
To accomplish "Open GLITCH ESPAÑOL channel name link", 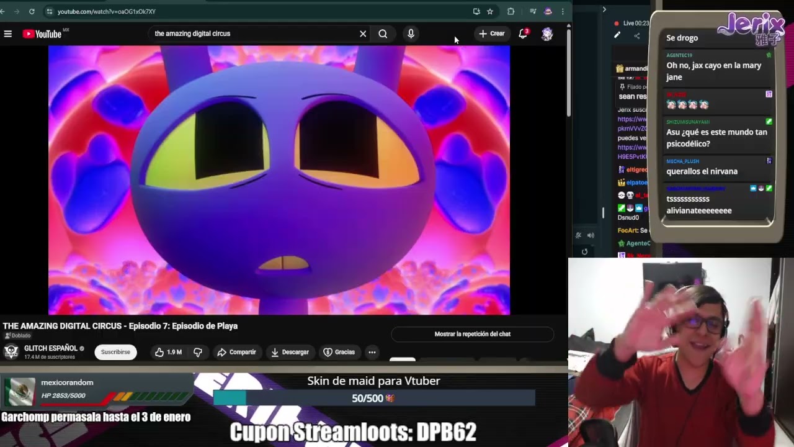I will coord(51,348).
